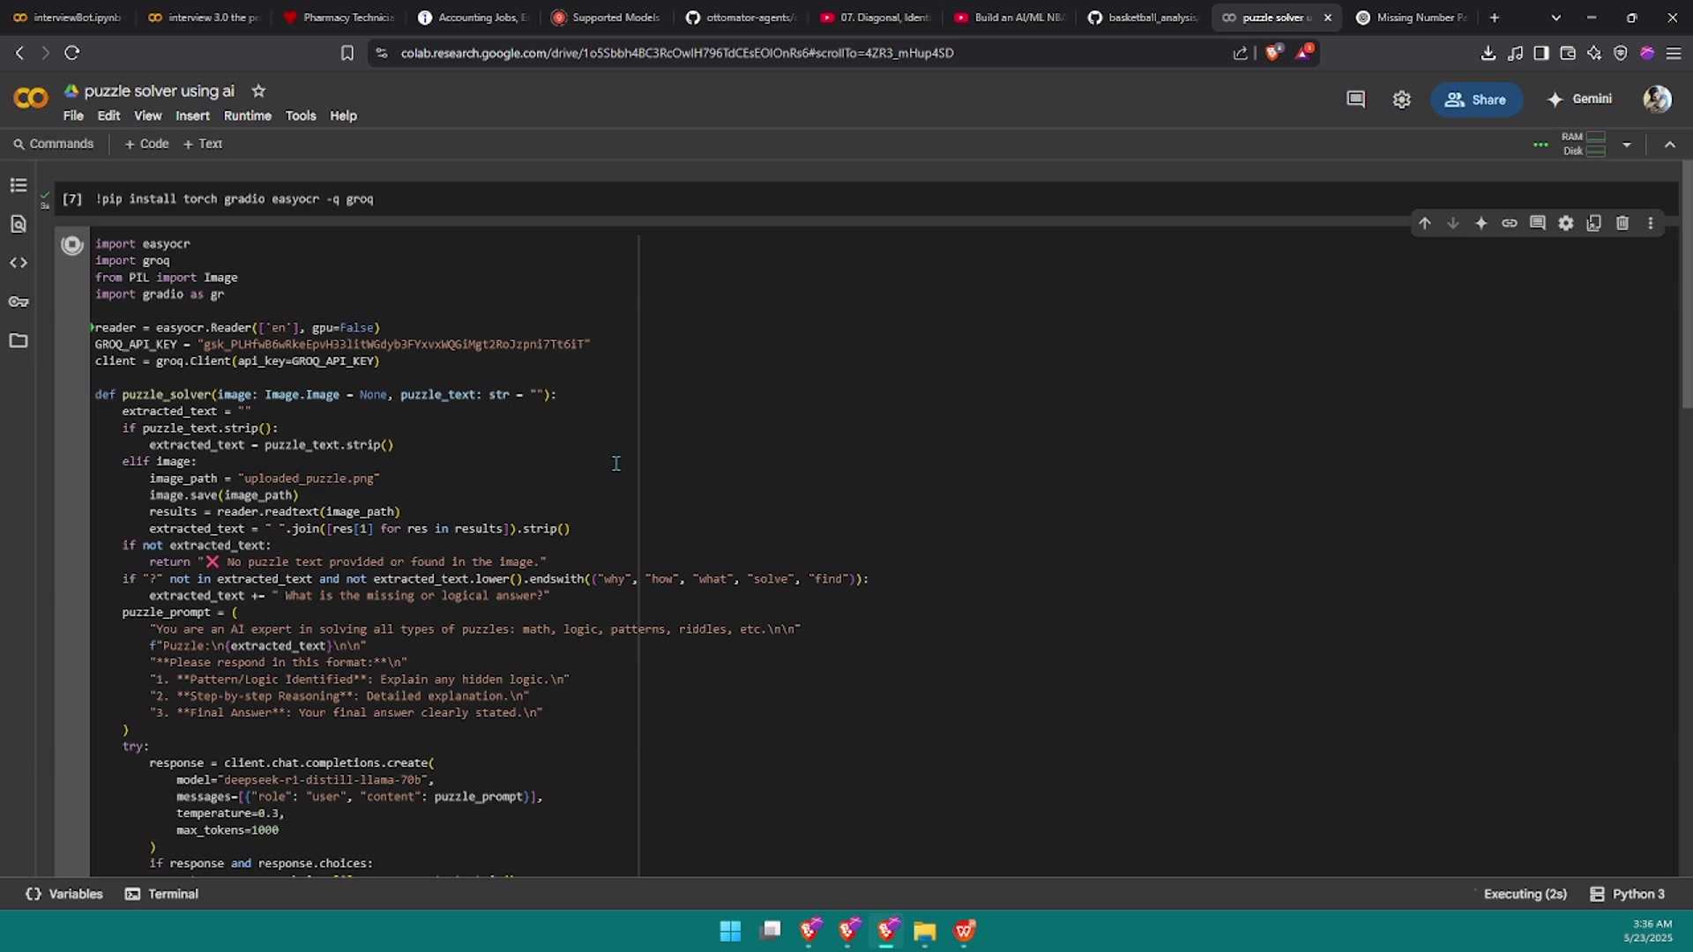Copy link to cell icon
This screenshot has height=952, width=1693.
point(1509,223)
